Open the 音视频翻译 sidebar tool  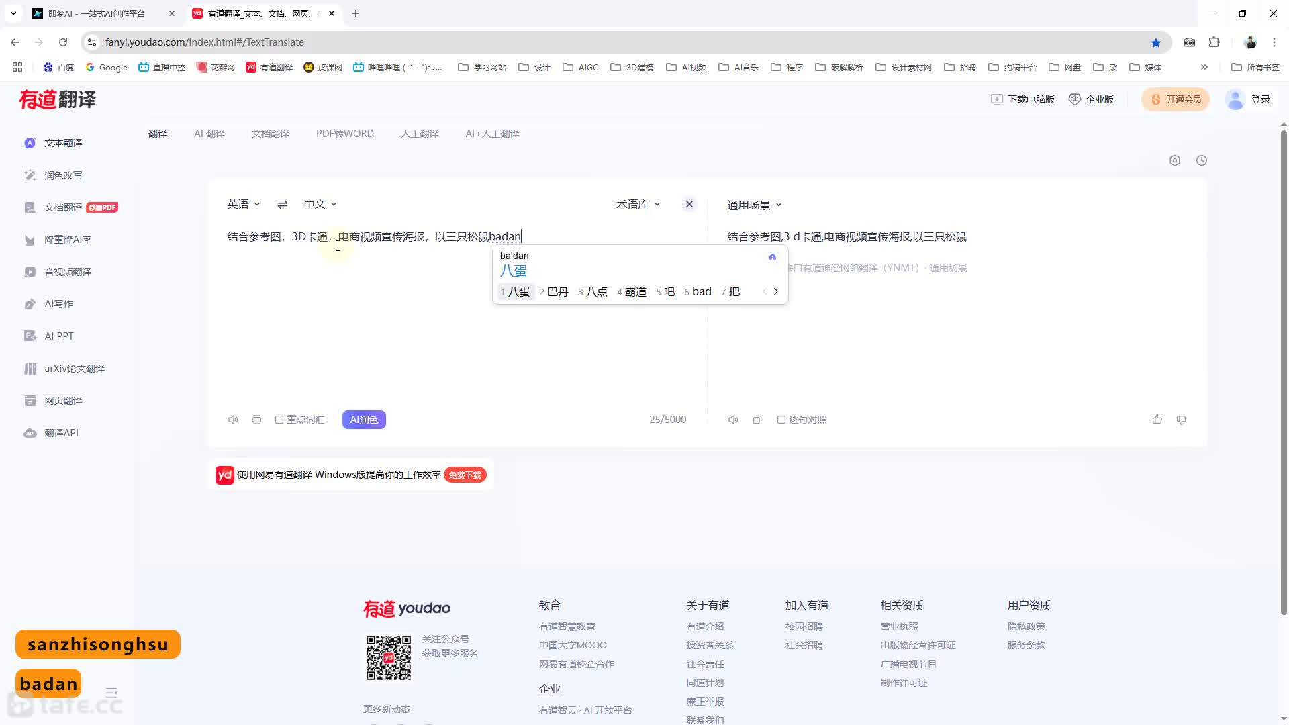coord(58,272)
